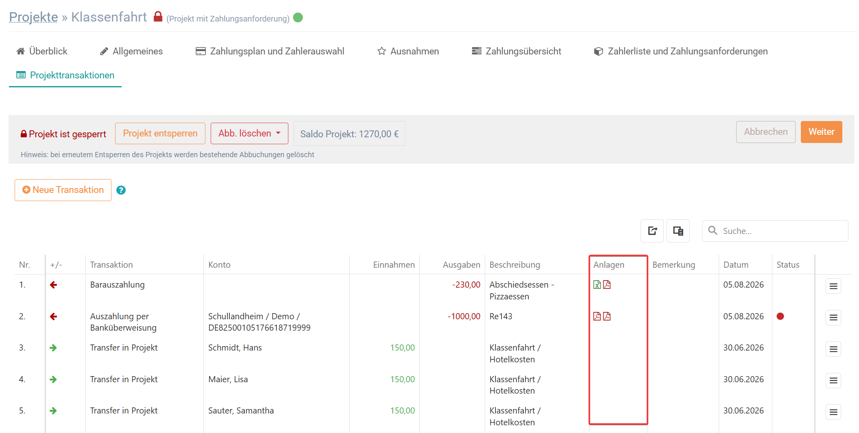Viewport: 859px width, 433px height.
Task: Open the PDF attachment in Barauszahlung row
Action: pos(606,285)
